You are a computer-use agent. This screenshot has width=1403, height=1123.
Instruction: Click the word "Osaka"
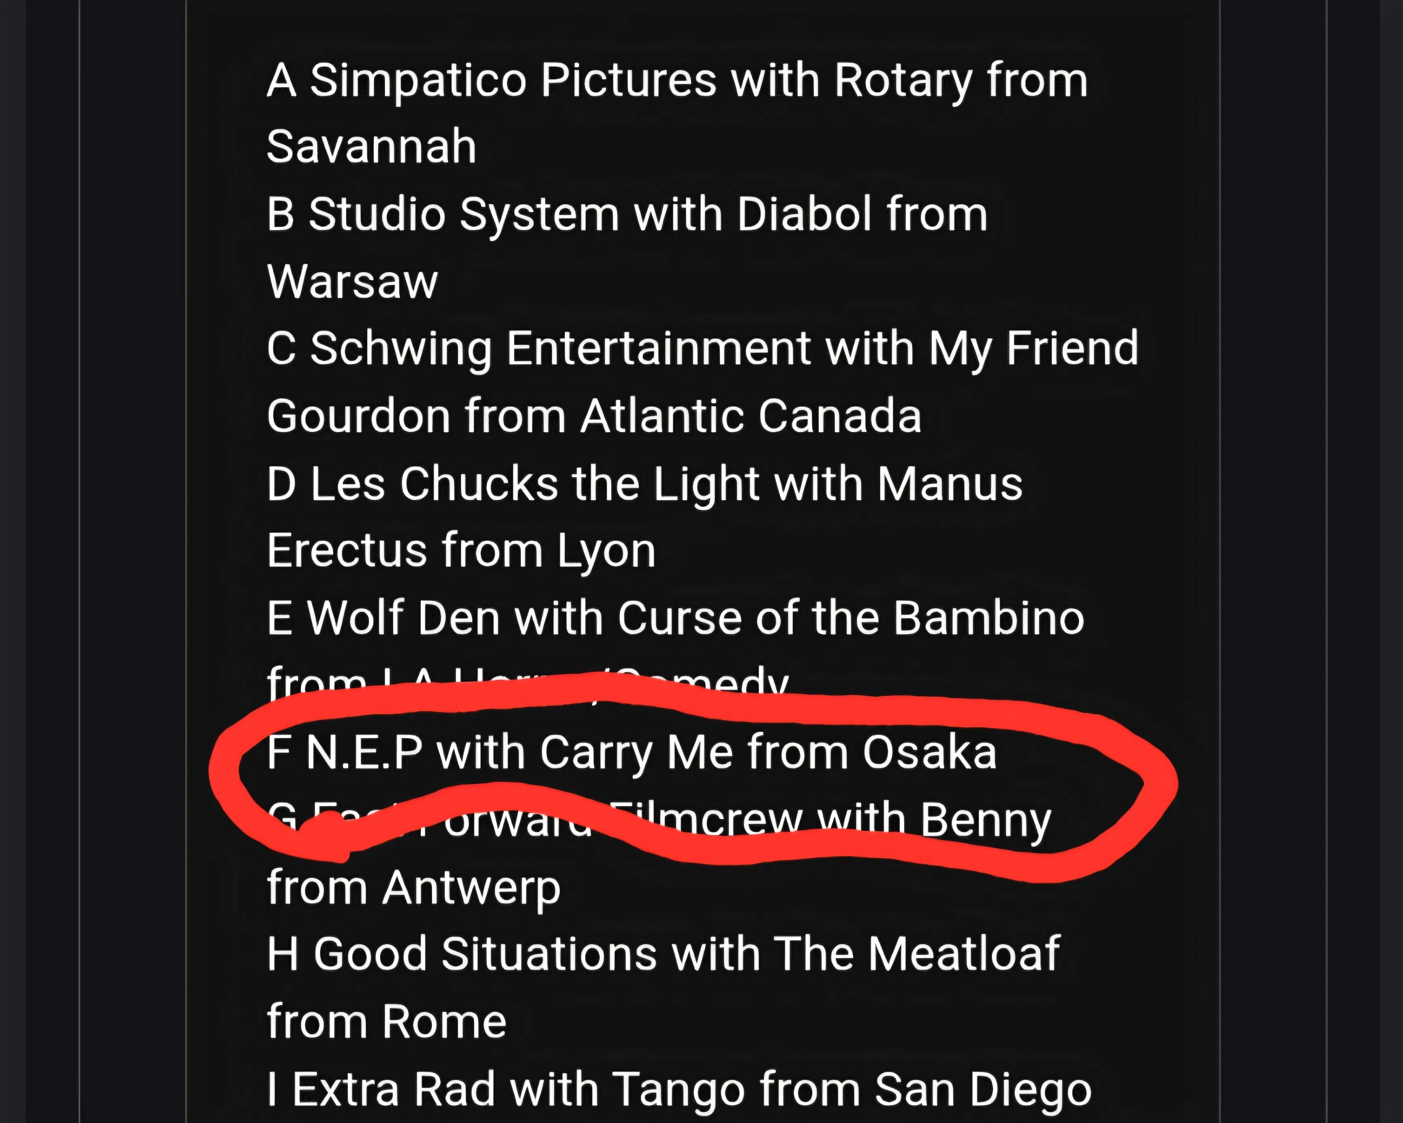point(929,753)
